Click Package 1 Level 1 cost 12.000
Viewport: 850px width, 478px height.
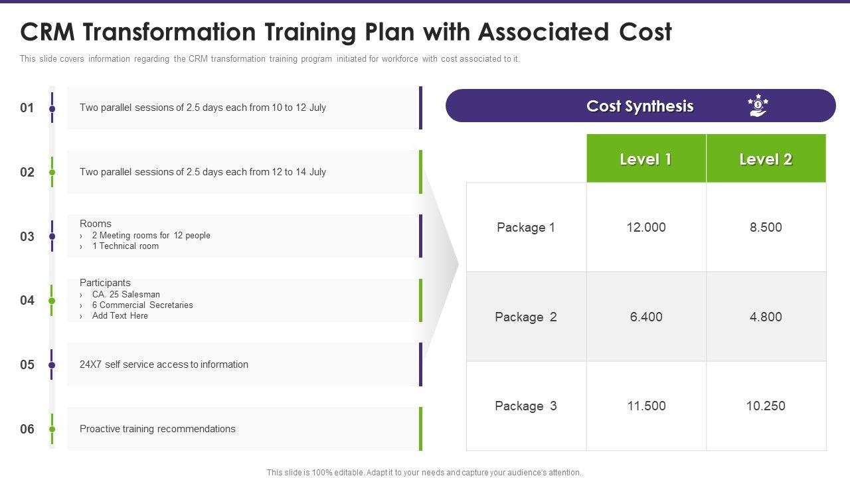(646, 227)
